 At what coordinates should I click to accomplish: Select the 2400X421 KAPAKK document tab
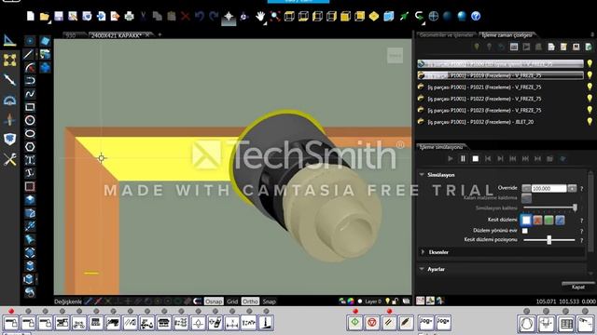point(117,35)
